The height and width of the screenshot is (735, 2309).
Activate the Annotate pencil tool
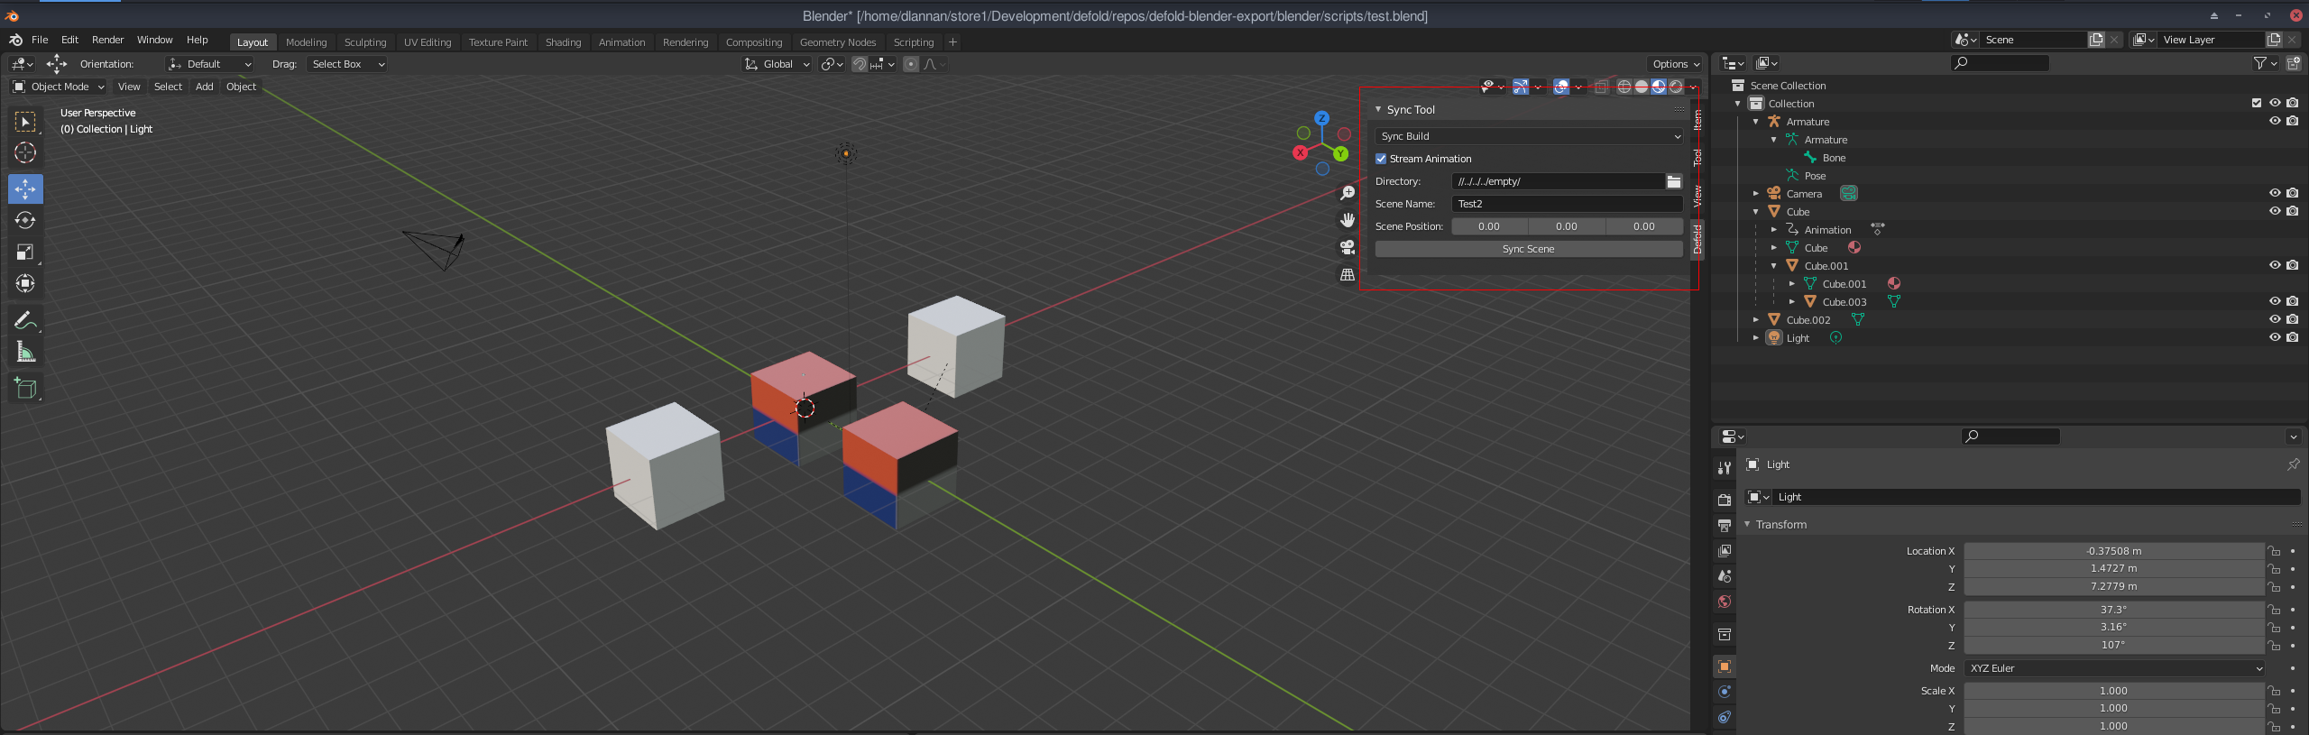coord(25,320)
